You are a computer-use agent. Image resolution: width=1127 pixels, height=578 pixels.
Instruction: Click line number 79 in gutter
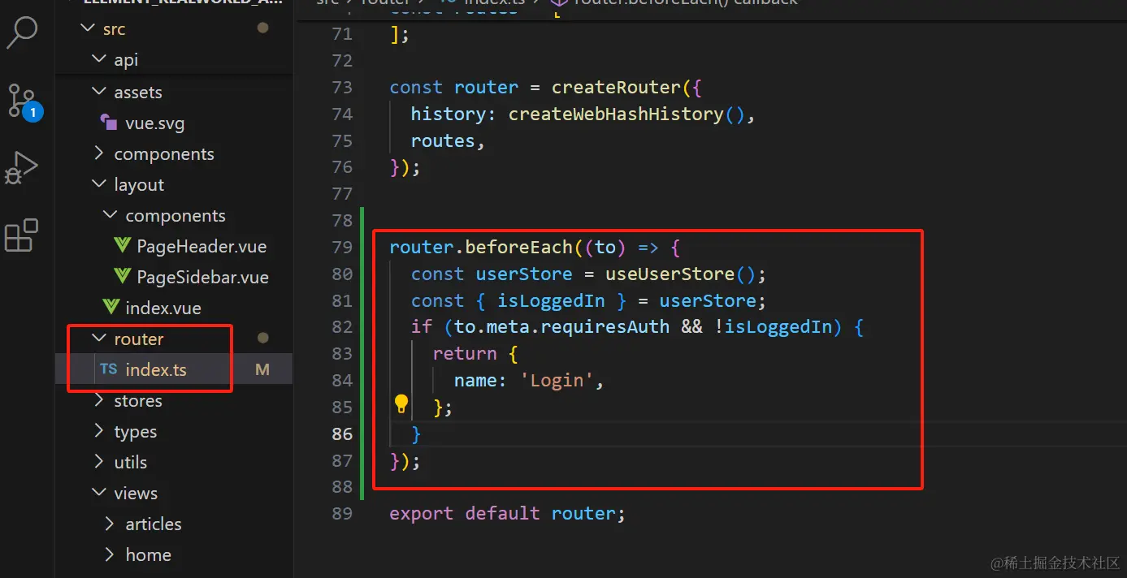tap(342, 247)
